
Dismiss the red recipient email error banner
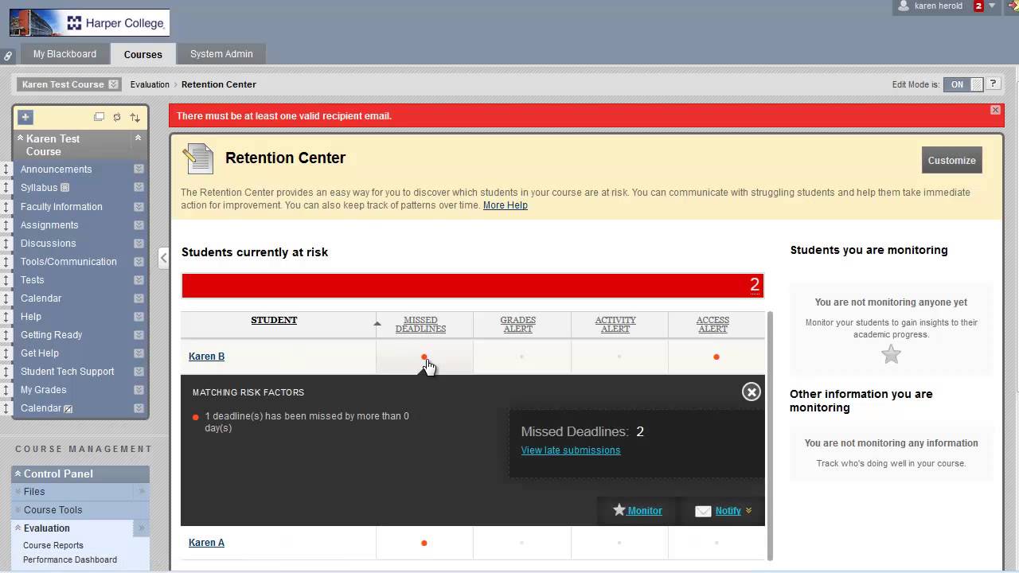995,110
